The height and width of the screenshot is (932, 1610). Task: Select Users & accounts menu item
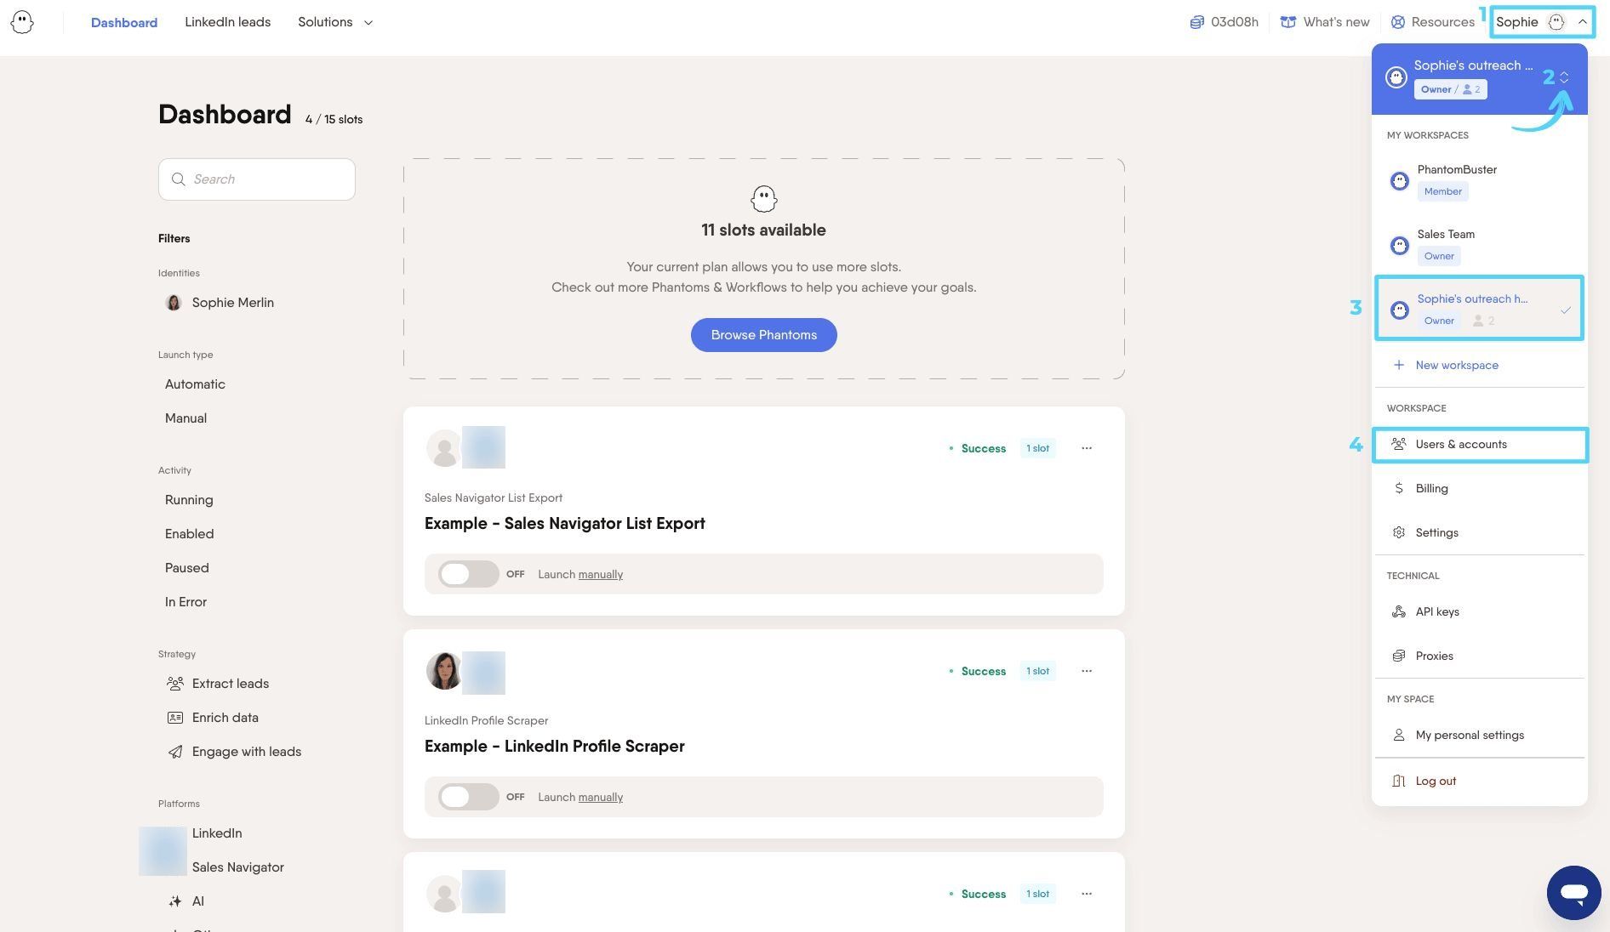coord(1479,445)
